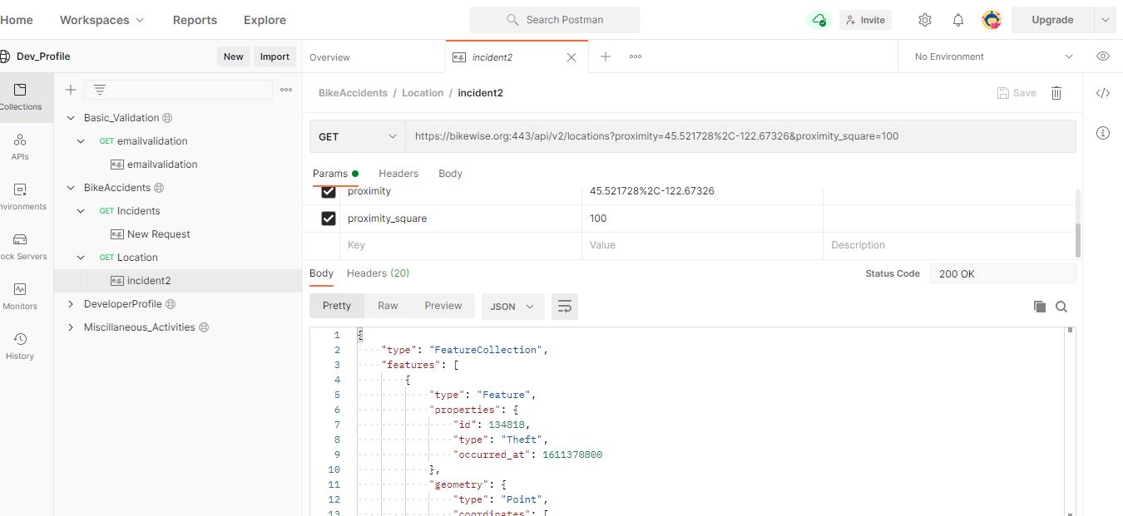Click the Upgrade button
Image resolution: width=1123 pixels, height=516 pixels.
click(1052, 20)
